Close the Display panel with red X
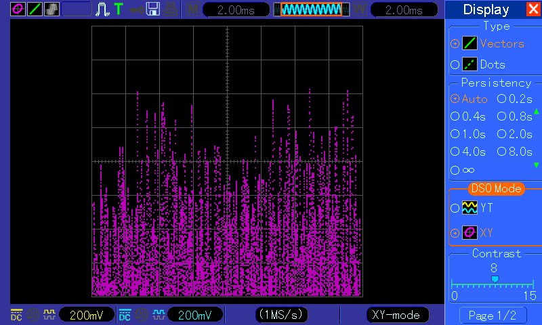Image resolution: width=542 pixels, height=325 pixels. point(533,9)
